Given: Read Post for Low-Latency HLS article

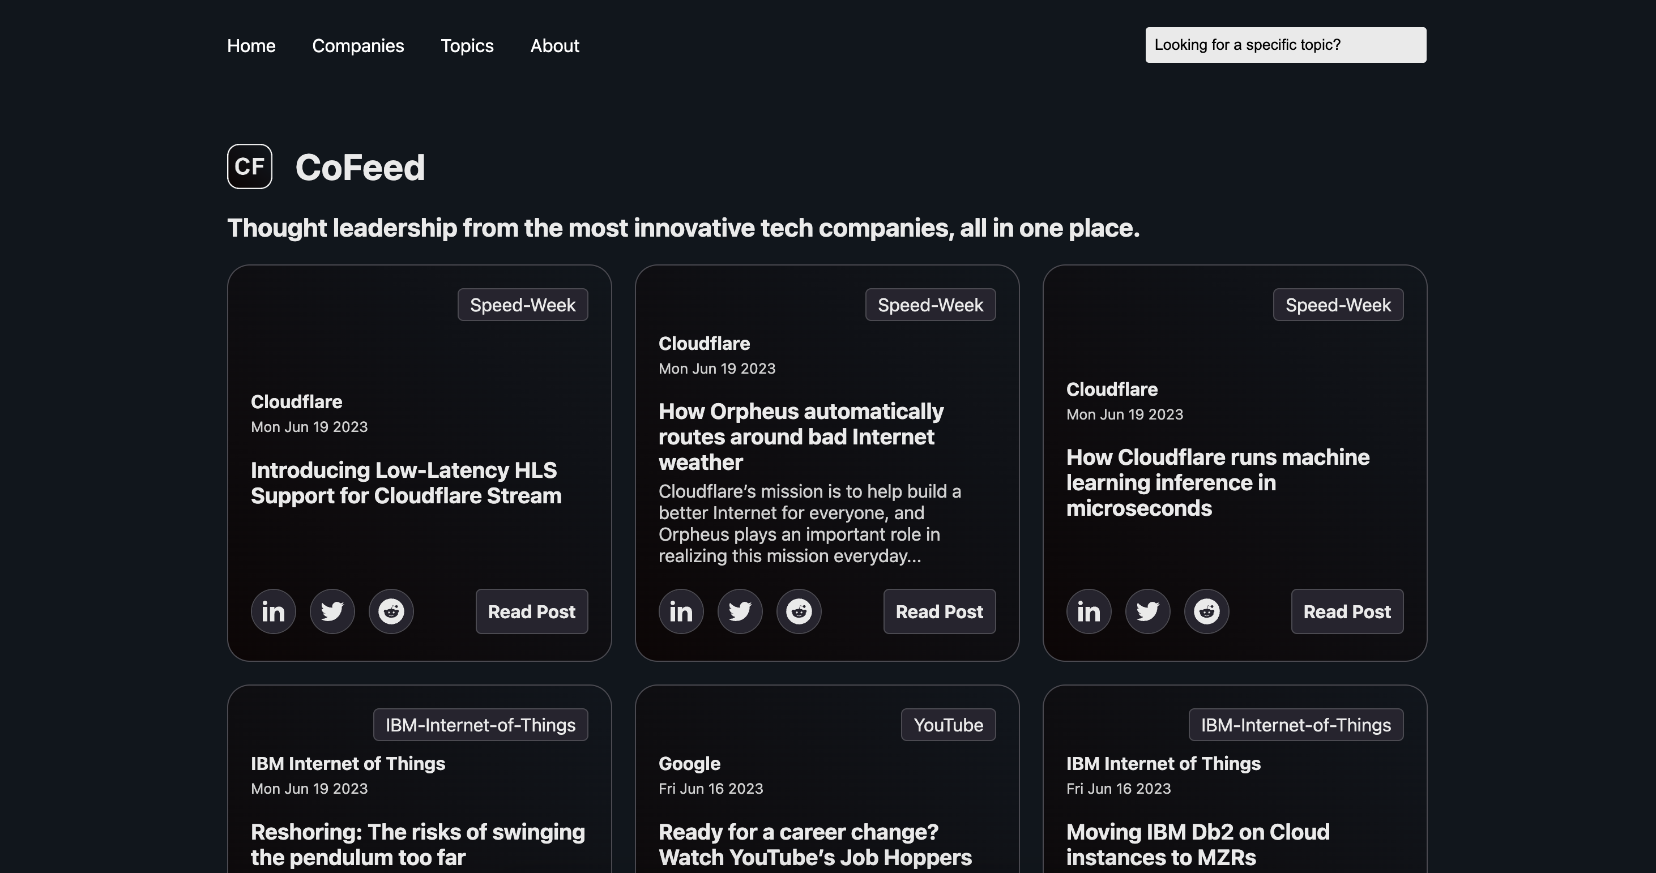Looking at the screenshot, I should tap(532, 611).
